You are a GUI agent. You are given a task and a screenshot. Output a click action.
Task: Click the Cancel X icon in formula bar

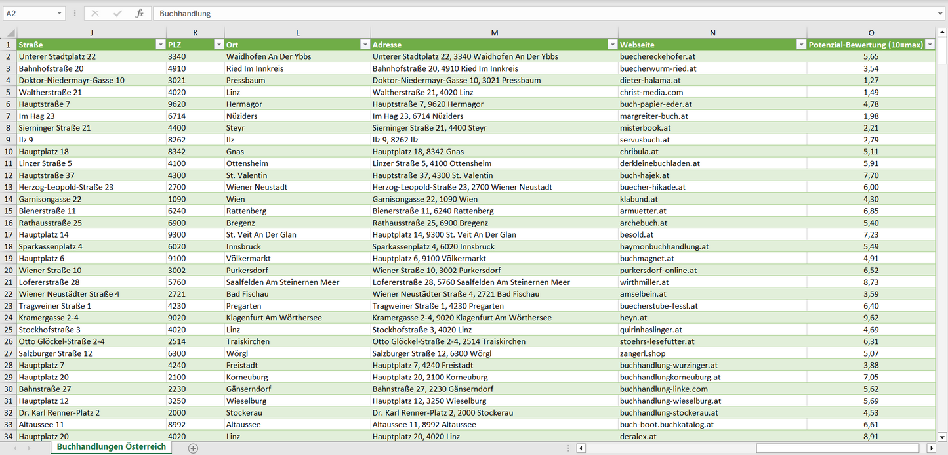96,13
